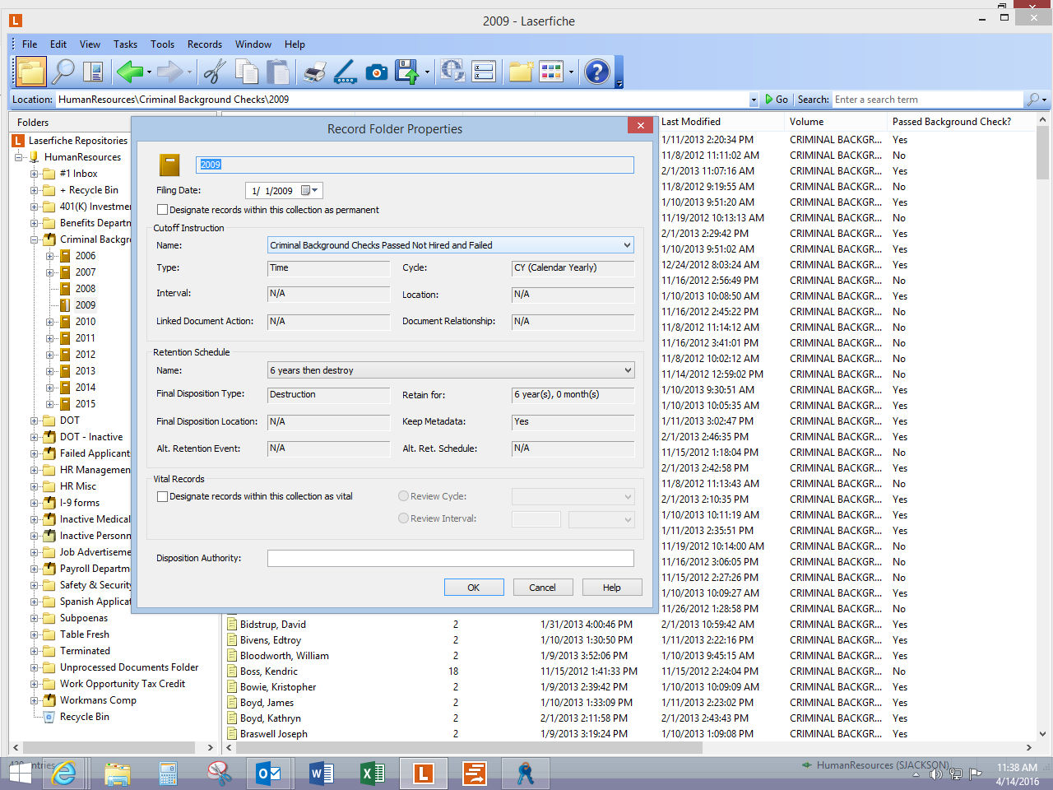Open the Records menu
Screen dimensions: 1053x790
tap(204, 44)
